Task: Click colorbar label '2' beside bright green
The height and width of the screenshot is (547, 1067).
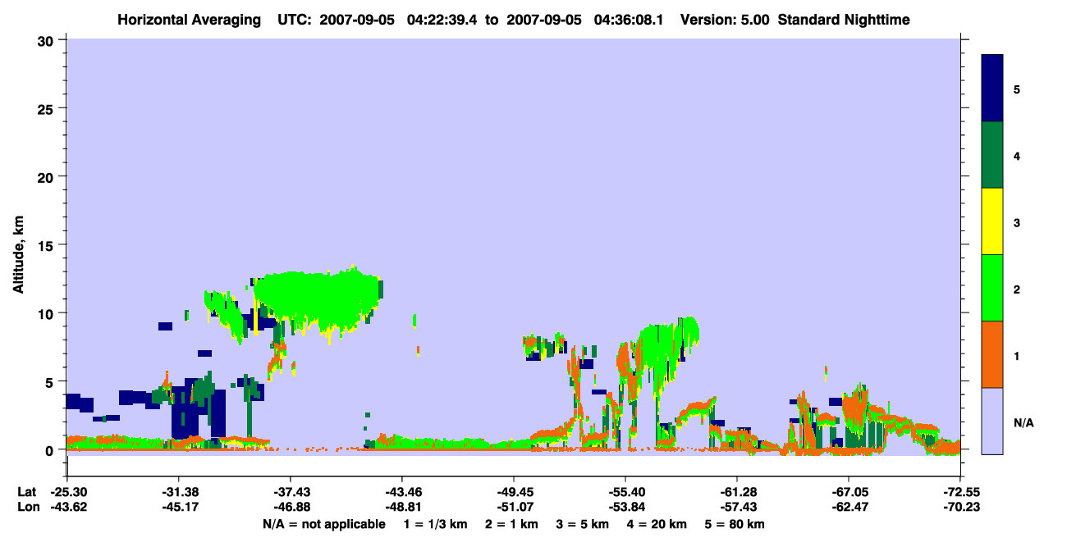Action: pos(1017,289)
